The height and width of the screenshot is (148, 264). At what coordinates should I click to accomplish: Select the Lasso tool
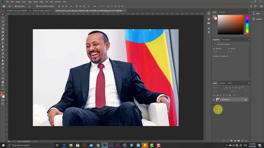3,21
